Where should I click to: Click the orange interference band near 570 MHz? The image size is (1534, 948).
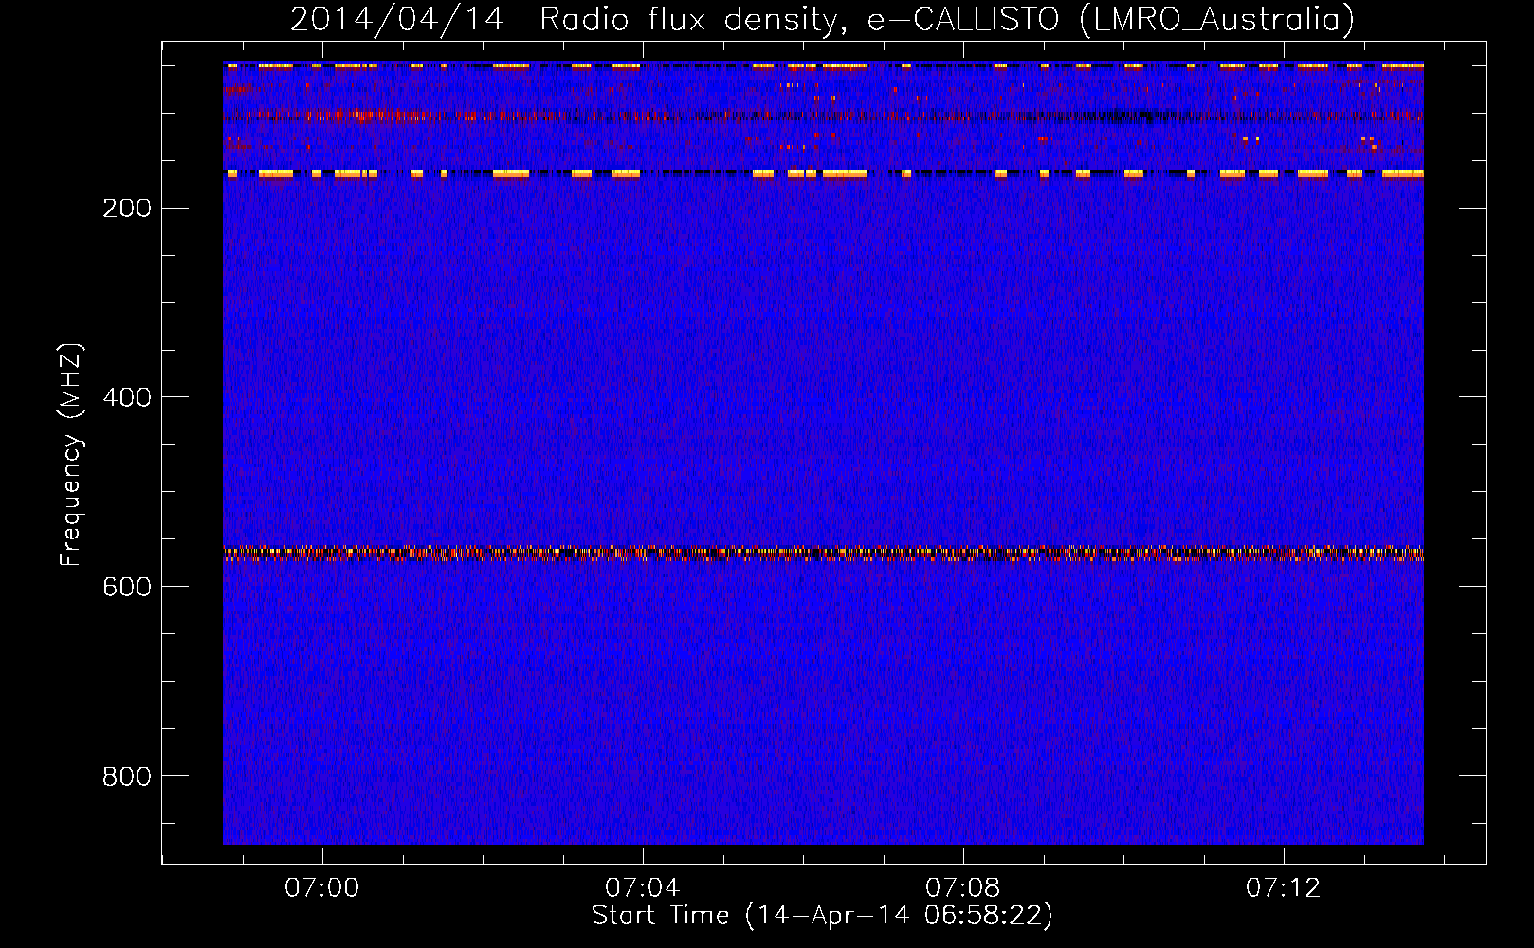click(x=823, y=554)
